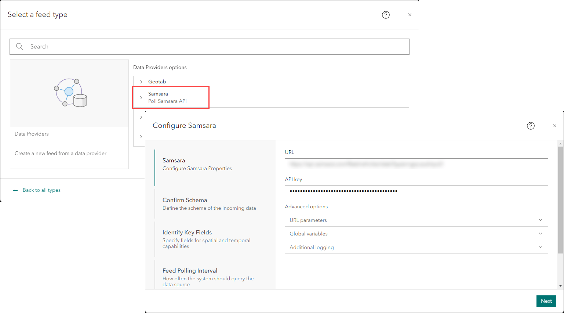Click the URL input field
The height and width of the screenshot is (313, 564).
[x=416, y=164]
